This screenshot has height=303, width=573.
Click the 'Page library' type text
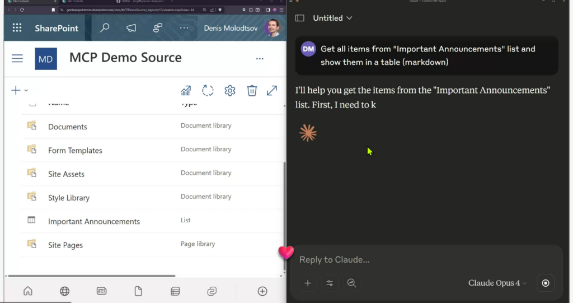click(198, 244)
